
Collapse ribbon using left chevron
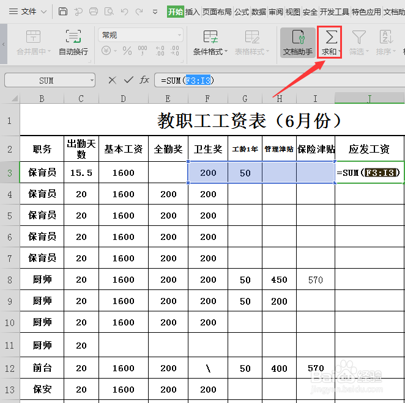[x=3, y=44]
